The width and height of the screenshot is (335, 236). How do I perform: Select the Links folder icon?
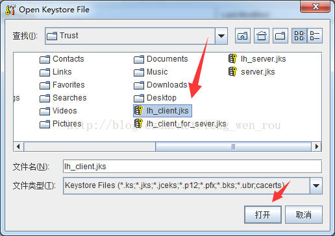45,72
